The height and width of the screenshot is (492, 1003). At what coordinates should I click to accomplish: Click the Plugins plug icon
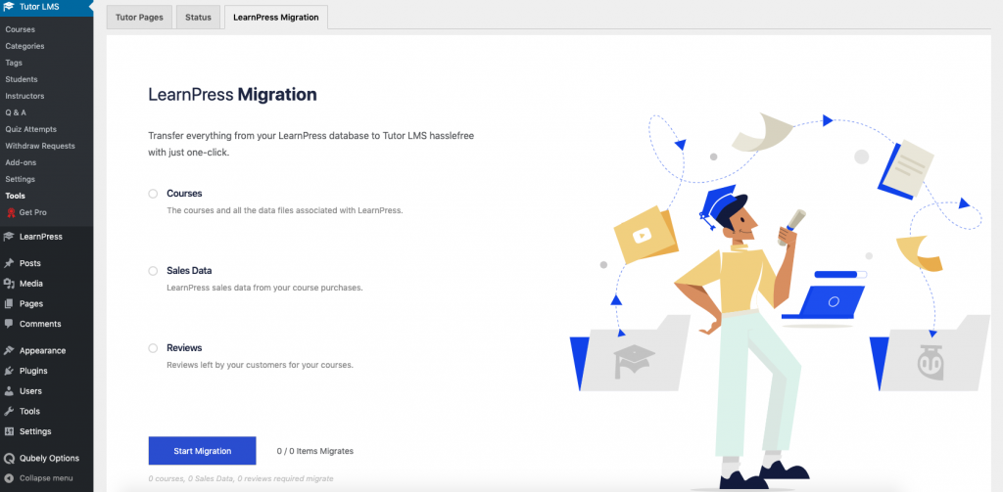(8, 371)
